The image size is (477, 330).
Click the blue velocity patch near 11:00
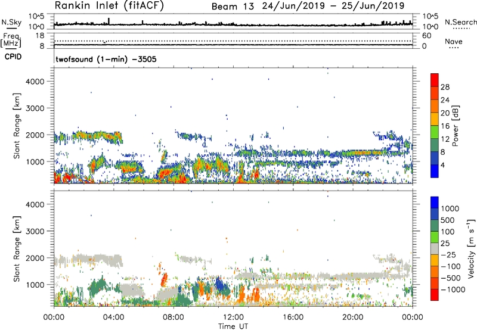(219, 285)
